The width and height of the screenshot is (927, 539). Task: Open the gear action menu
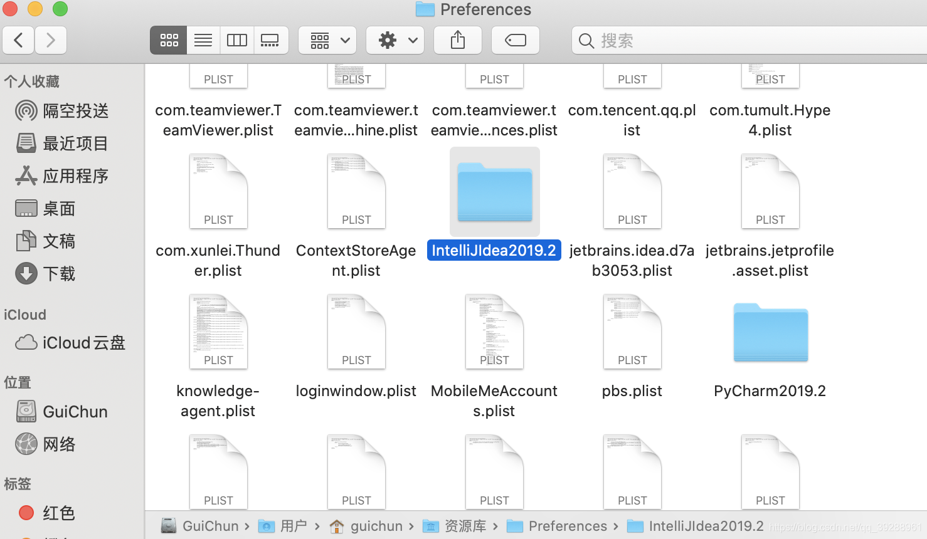pos(395,41)
